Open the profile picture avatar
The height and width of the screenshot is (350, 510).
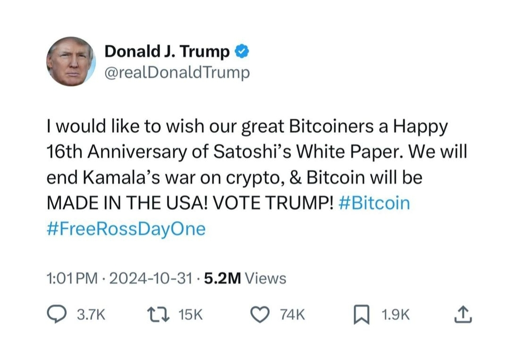pyautogui.click(x=71, y=61)
